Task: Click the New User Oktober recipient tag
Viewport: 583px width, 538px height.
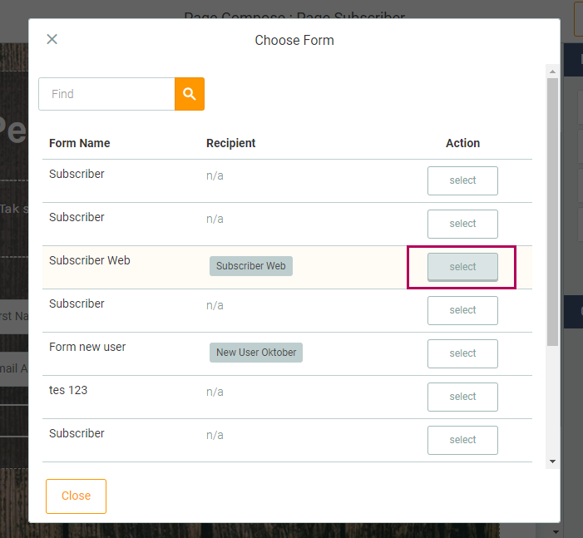Action: coord(255,353)
